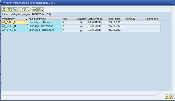Click the Endret av column header
The image size is (175, 101).
[134, 19]
